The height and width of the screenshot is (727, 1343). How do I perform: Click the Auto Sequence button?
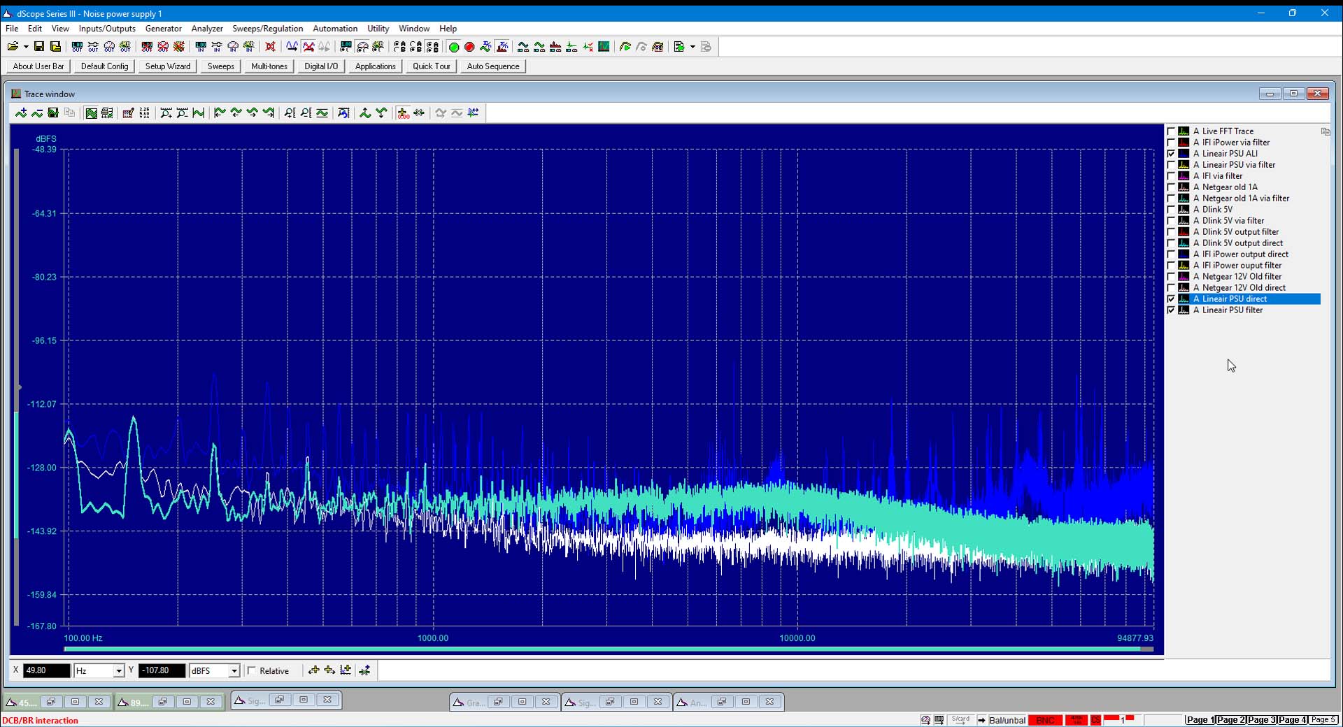(493, 66)
